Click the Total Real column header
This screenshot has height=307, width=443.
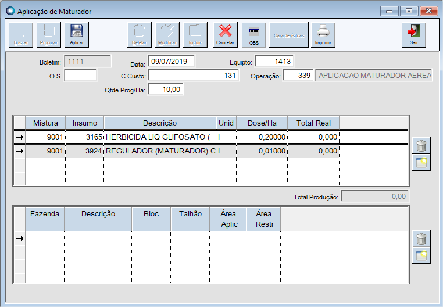coord(313,123)
